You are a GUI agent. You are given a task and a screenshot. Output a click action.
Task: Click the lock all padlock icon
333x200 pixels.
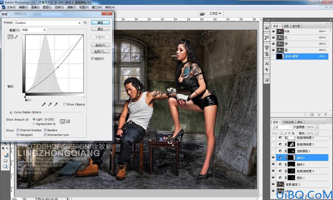pos(293,133)
